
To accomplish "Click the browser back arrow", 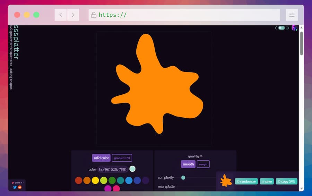I will point(61,15).
